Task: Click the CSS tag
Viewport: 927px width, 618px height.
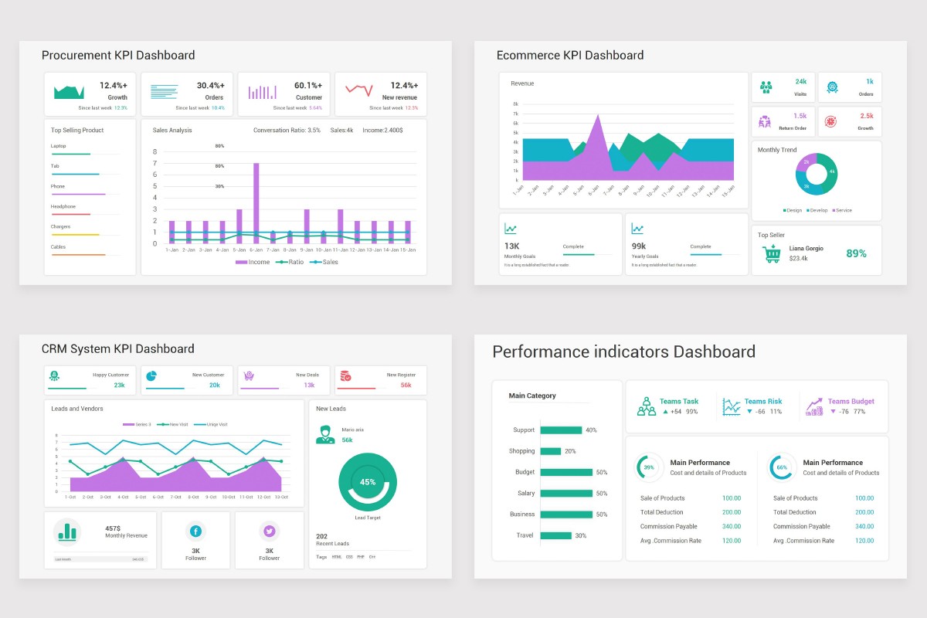Action: pyautogui.click(x=349, y=556)
